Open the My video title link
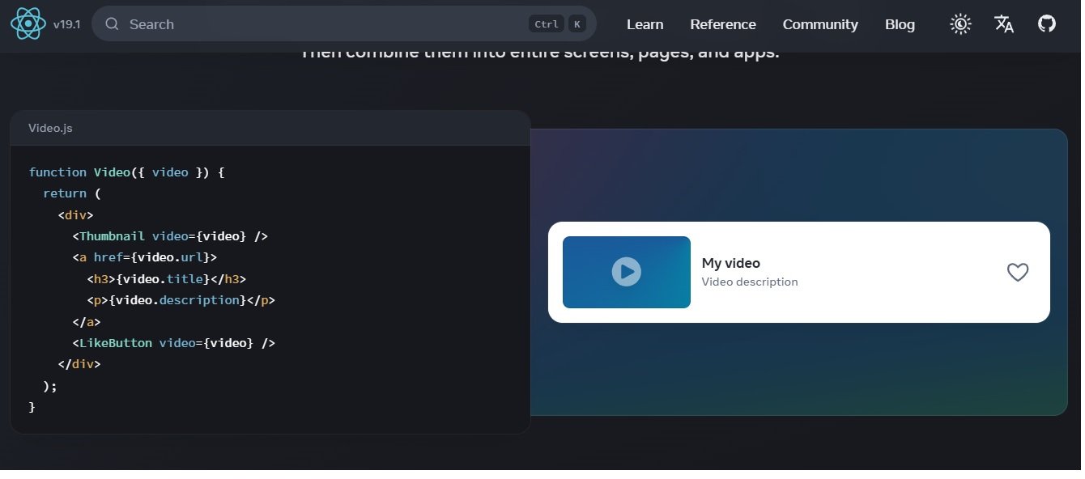Screen dimensions: 1085x479 731,263
